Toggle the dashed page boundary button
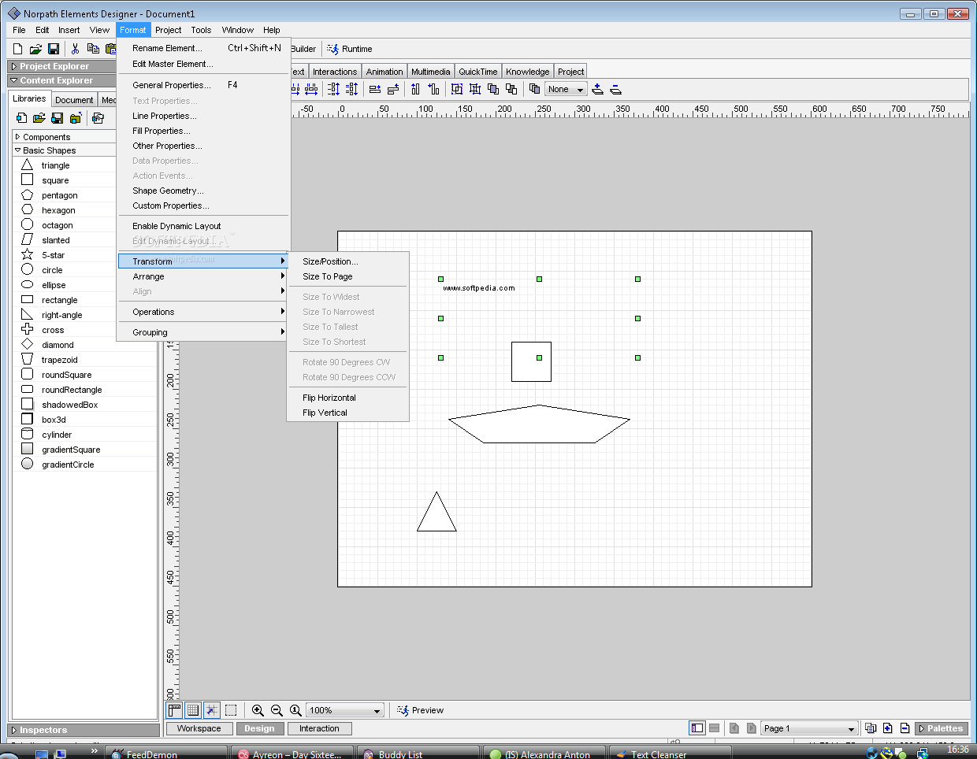 point(231,710)
